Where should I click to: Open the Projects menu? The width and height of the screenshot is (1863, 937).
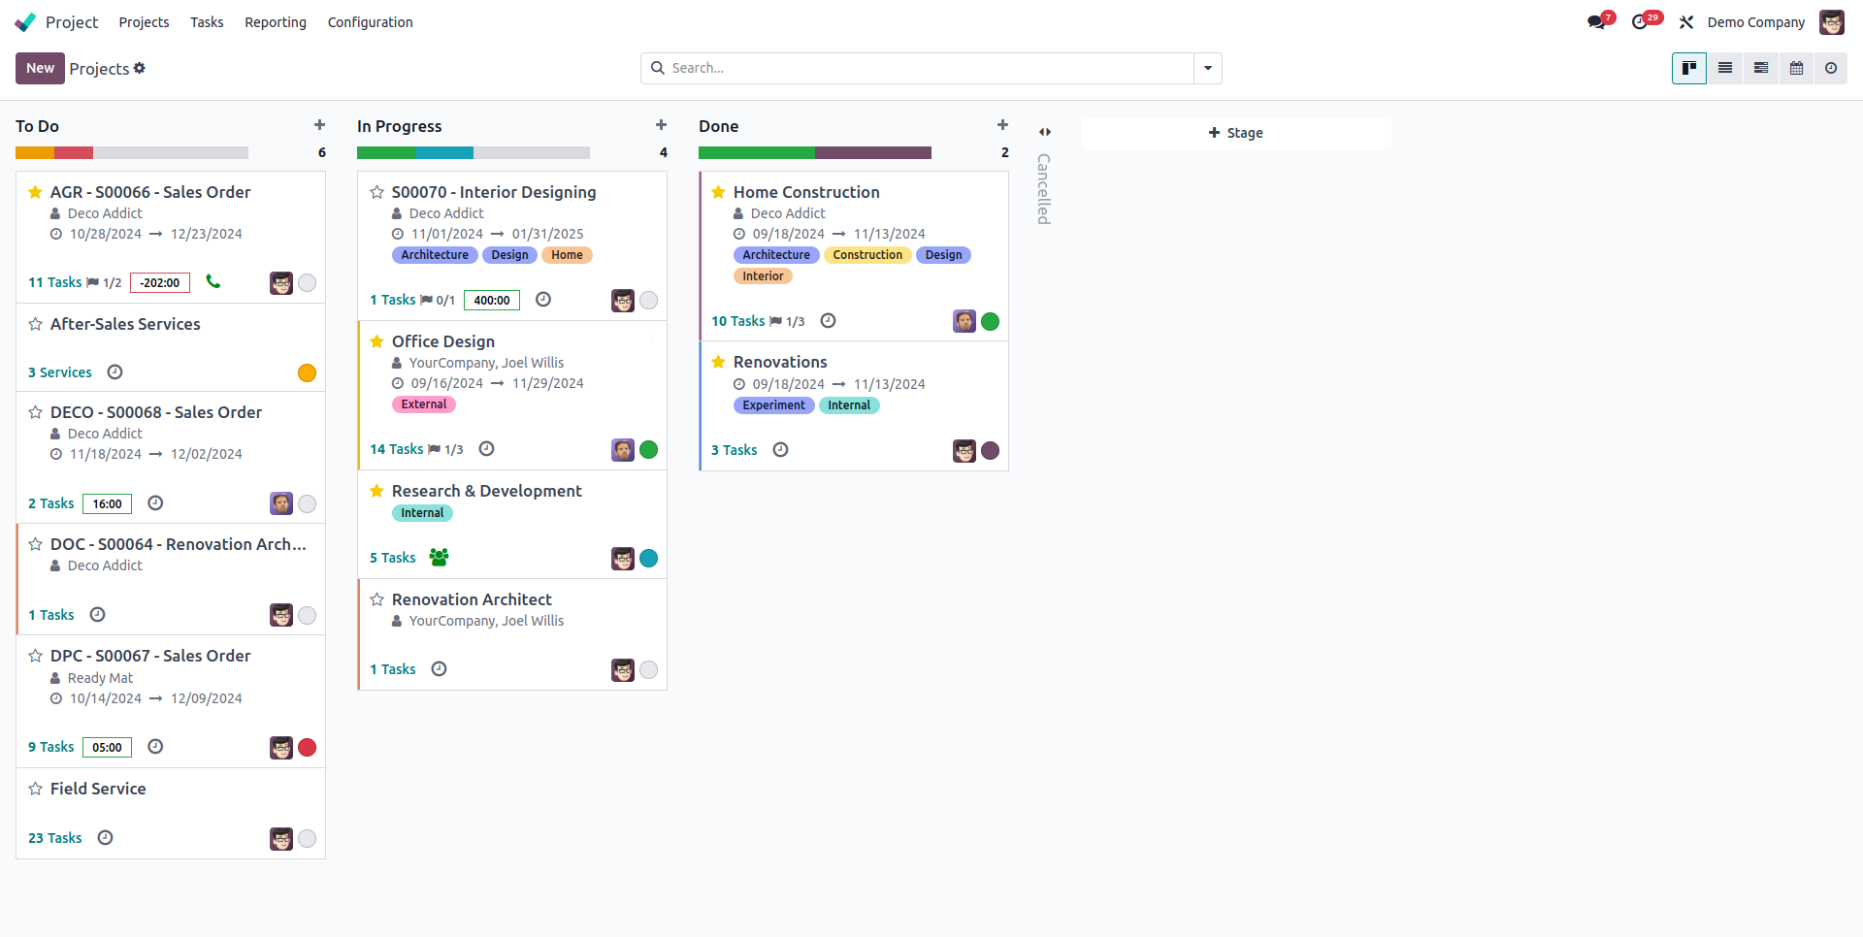pos(144,22)
